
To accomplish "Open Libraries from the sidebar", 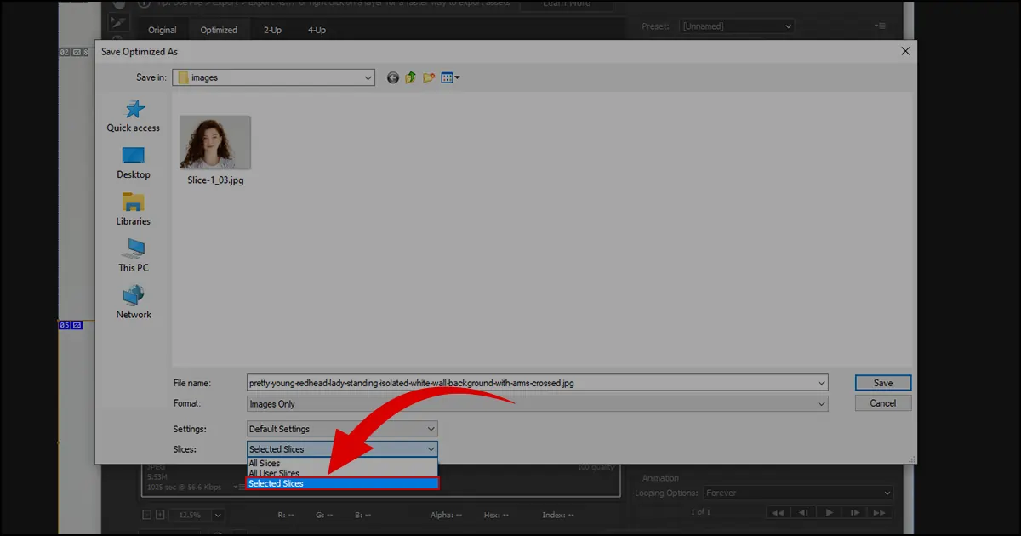I will (x=133, y=210).
